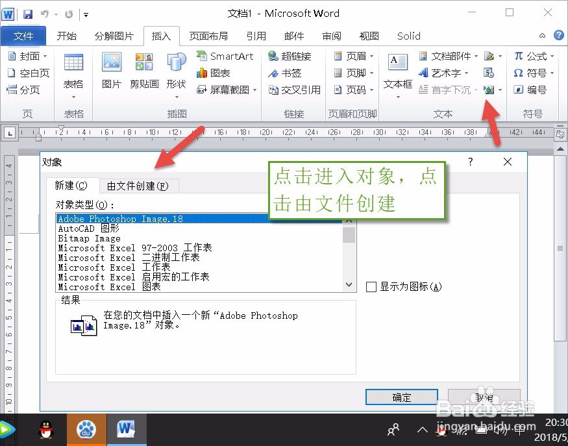Image resolution: width=568 pixels, height=446 pixels.
Task: Open the Mailings (邮件) tab
Action: pyautogui.click(x=294, y=36)
